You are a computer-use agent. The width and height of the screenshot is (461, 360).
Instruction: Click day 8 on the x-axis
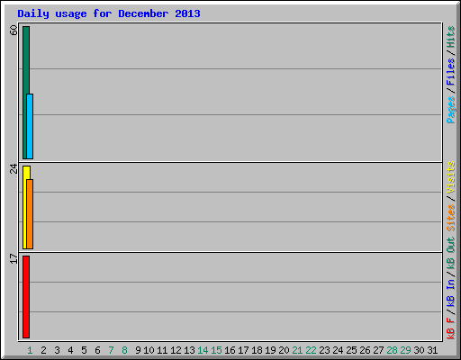pos(124,350)
